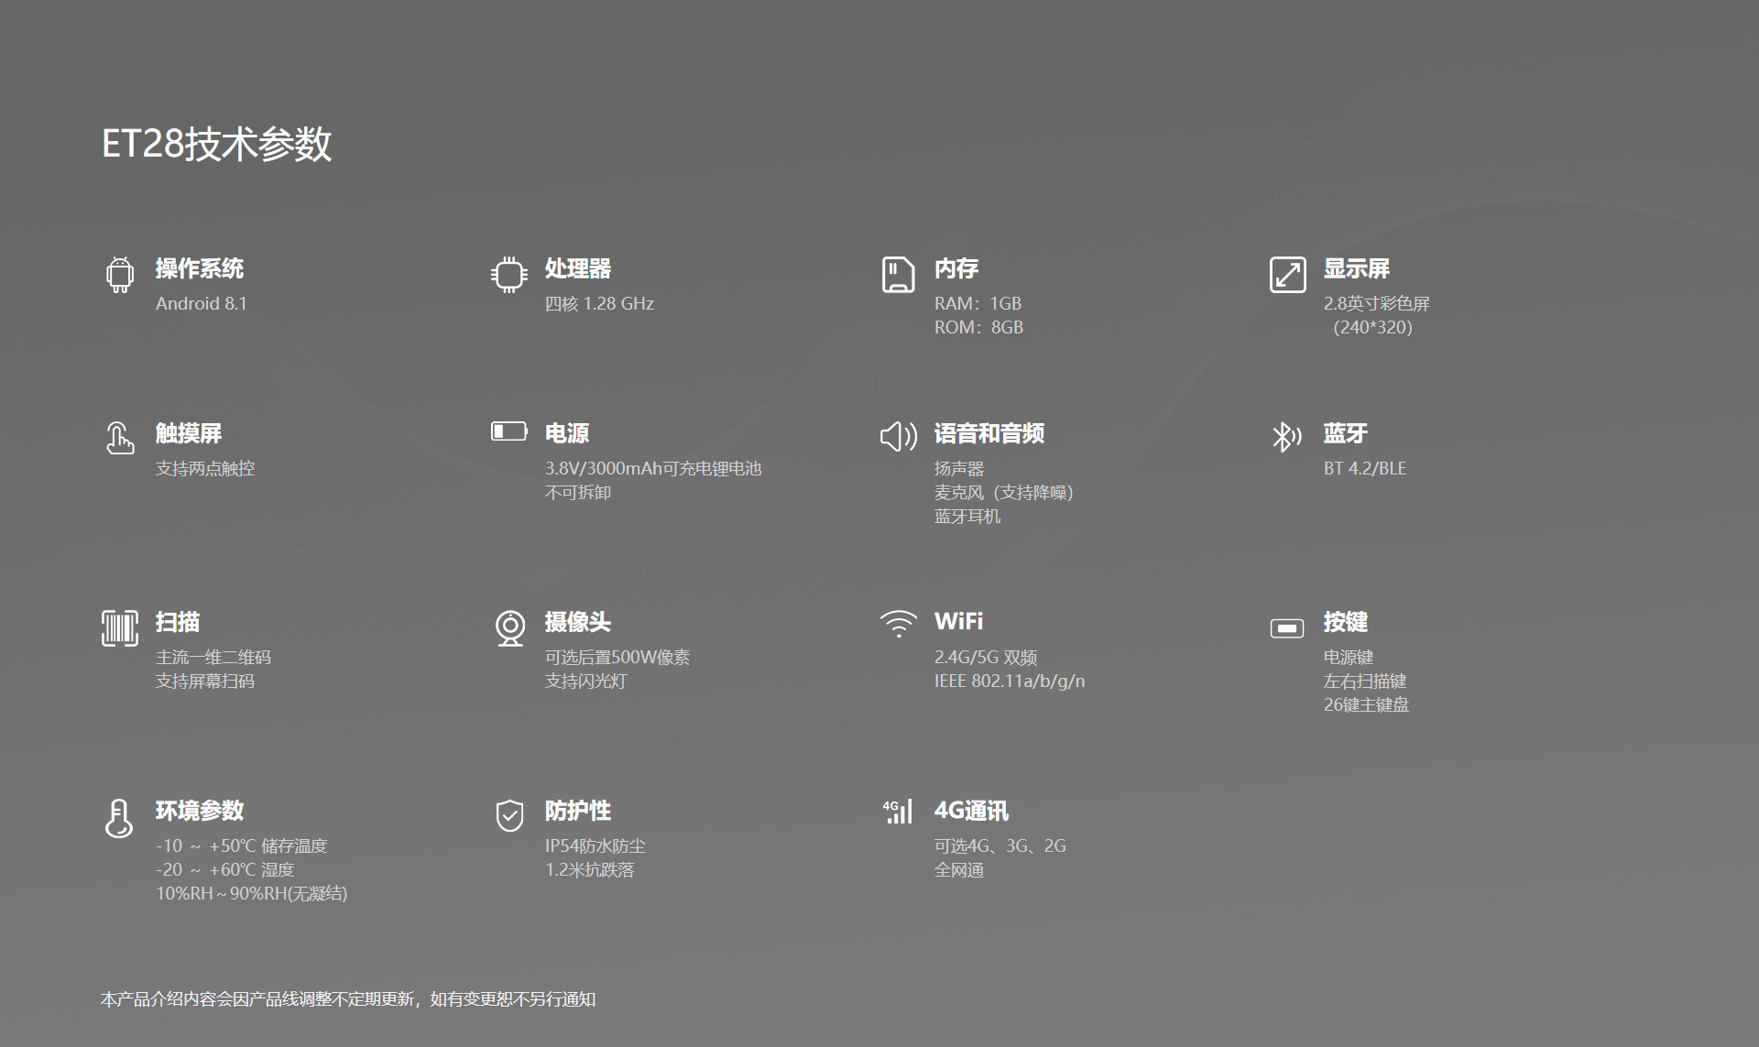Click the 摄像头 heading
The image size is (1759, 1047).
(578, 622)
